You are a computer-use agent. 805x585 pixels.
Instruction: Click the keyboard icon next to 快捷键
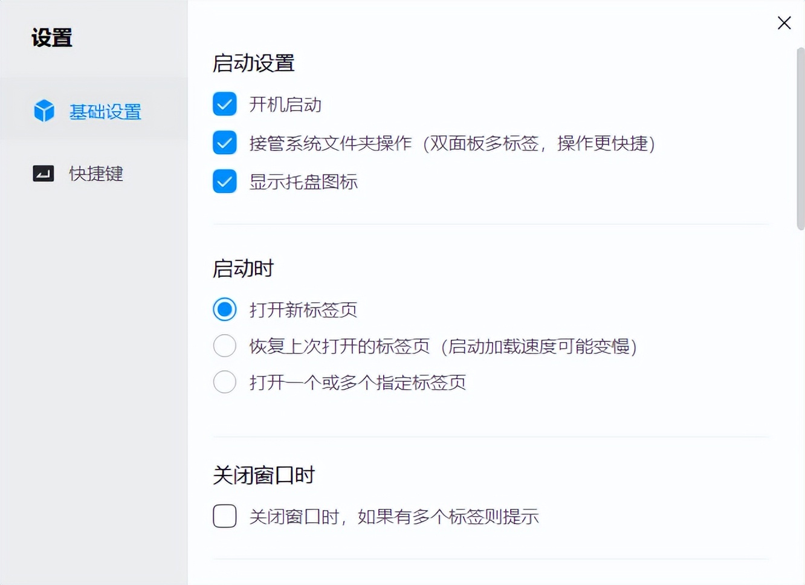(x=44, y=173)
